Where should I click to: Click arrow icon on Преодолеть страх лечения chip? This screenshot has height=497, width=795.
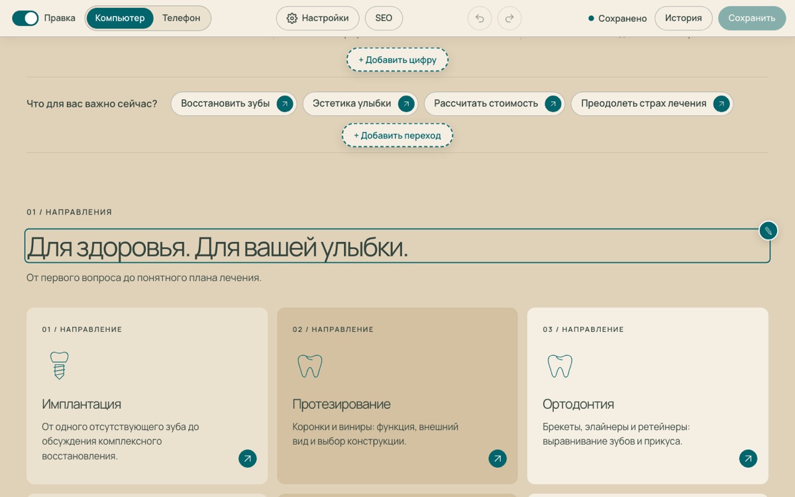pyautogui.click(x=721, y=103)
